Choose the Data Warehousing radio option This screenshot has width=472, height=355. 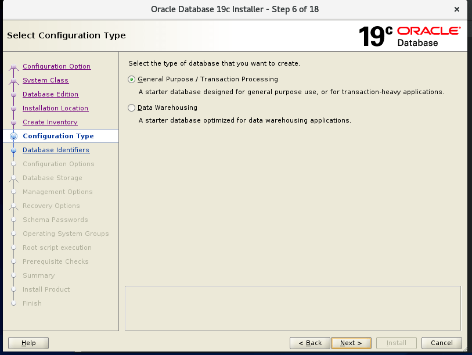[132, 107]
